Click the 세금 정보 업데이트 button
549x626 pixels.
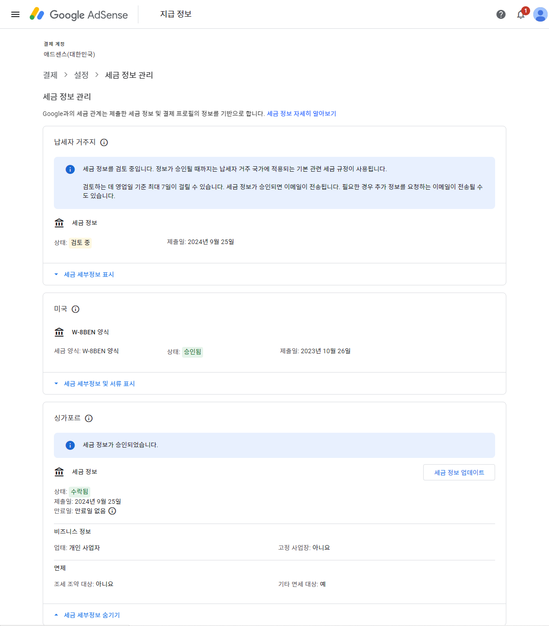tap(459, 472)
